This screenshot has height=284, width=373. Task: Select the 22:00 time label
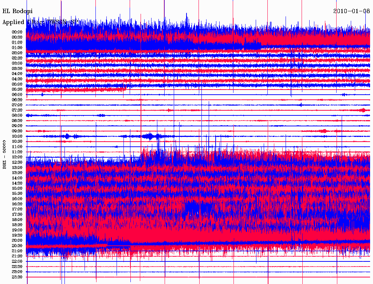click(17, 261)
